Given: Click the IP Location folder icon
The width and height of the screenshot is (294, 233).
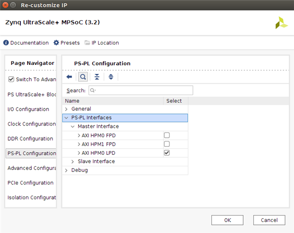Looking at the screenshot, I should pos(87,43).
